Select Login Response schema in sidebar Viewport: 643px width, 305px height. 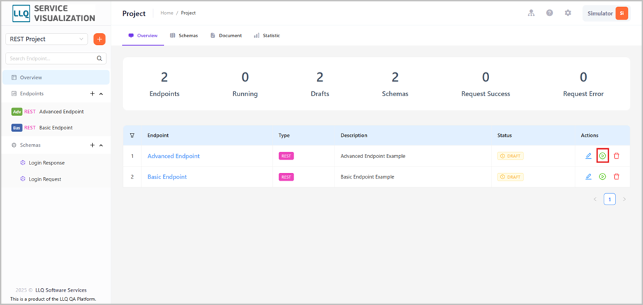46,163
